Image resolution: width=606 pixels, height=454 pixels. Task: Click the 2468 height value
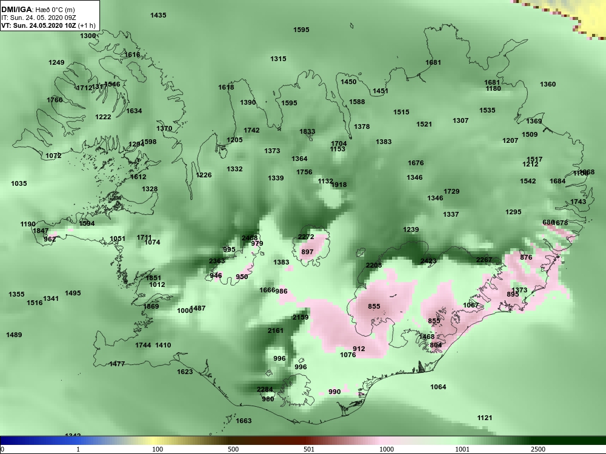(x=250, y=238)
